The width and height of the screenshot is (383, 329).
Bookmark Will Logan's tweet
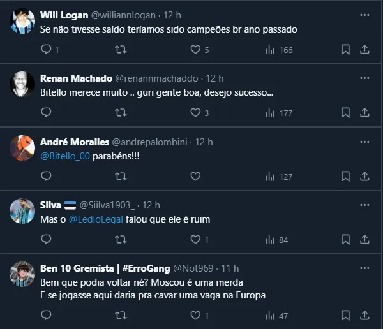tap(345, 50)
